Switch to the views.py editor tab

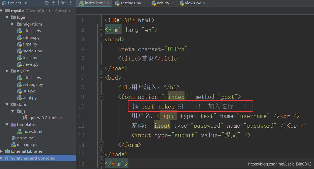click(193, 3)
